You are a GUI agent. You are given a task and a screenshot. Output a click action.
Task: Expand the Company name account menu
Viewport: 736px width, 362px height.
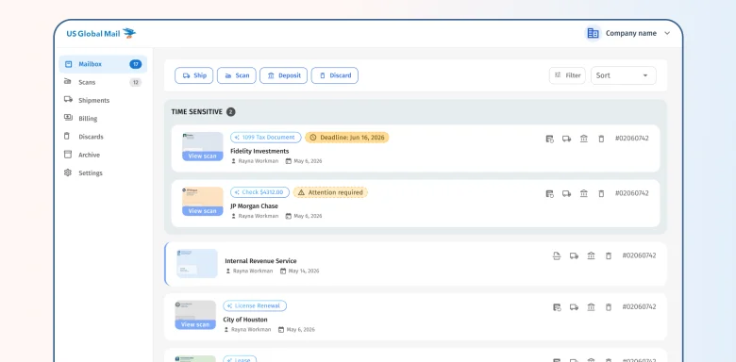[627, 33]
